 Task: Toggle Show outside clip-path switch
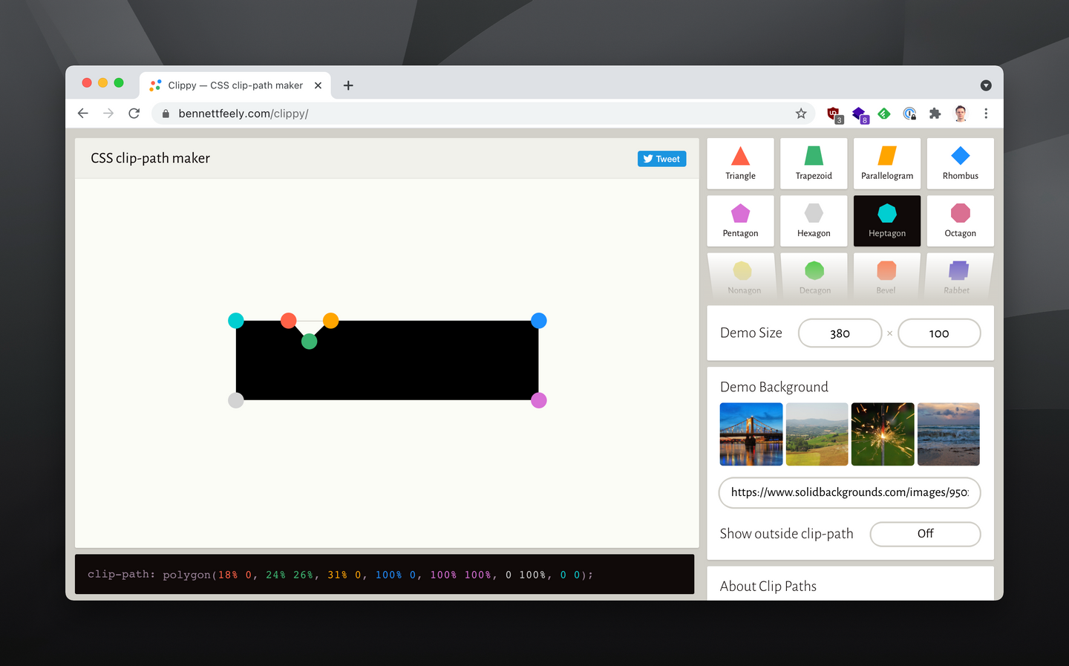(925, 534)
